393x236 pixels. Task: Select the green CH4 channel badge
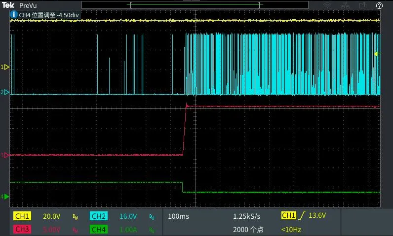tap(99, 229)
